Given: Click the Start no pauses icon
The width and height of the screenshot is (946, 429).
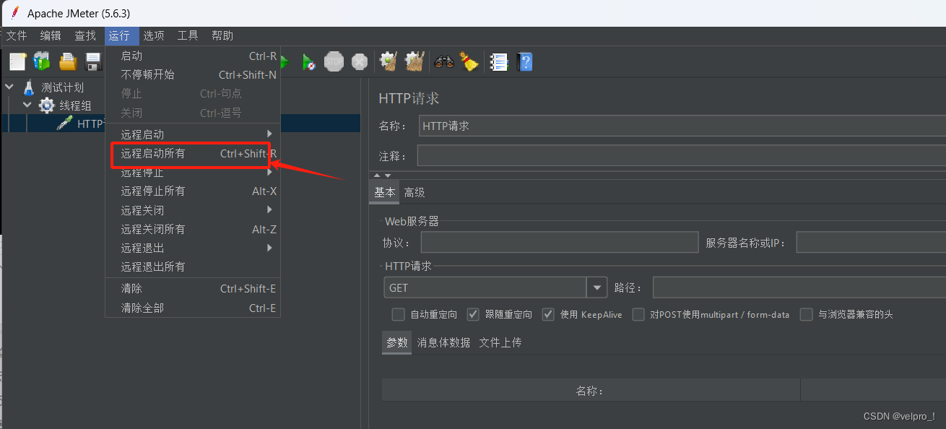Looking at the screenshot, I should tap(308, 62).
